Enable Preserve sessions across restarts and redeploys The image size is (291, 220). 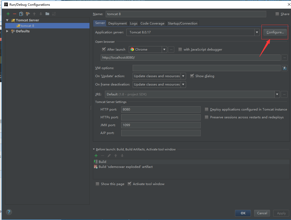point(206,117)
